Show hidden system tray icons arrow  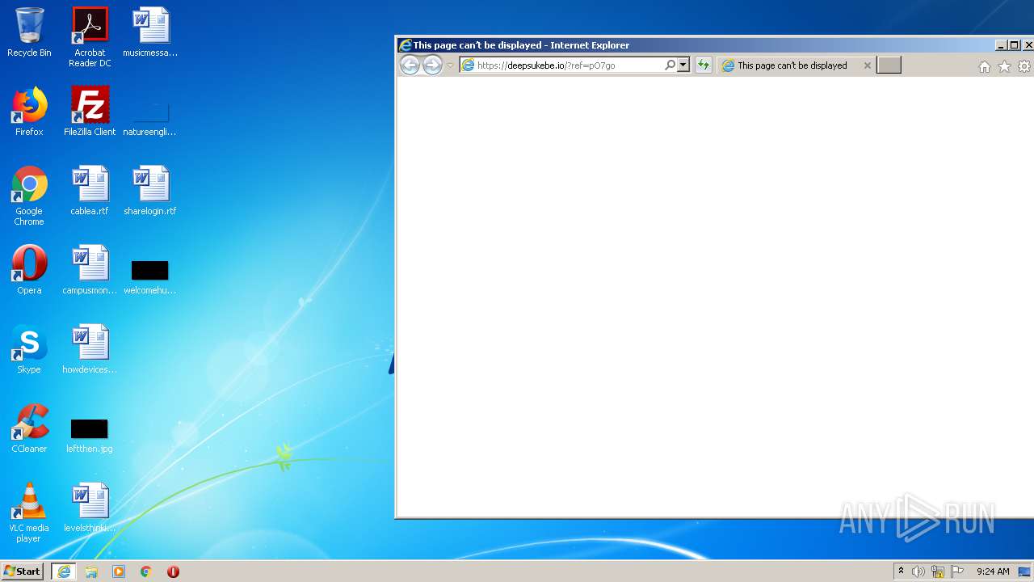901,571
